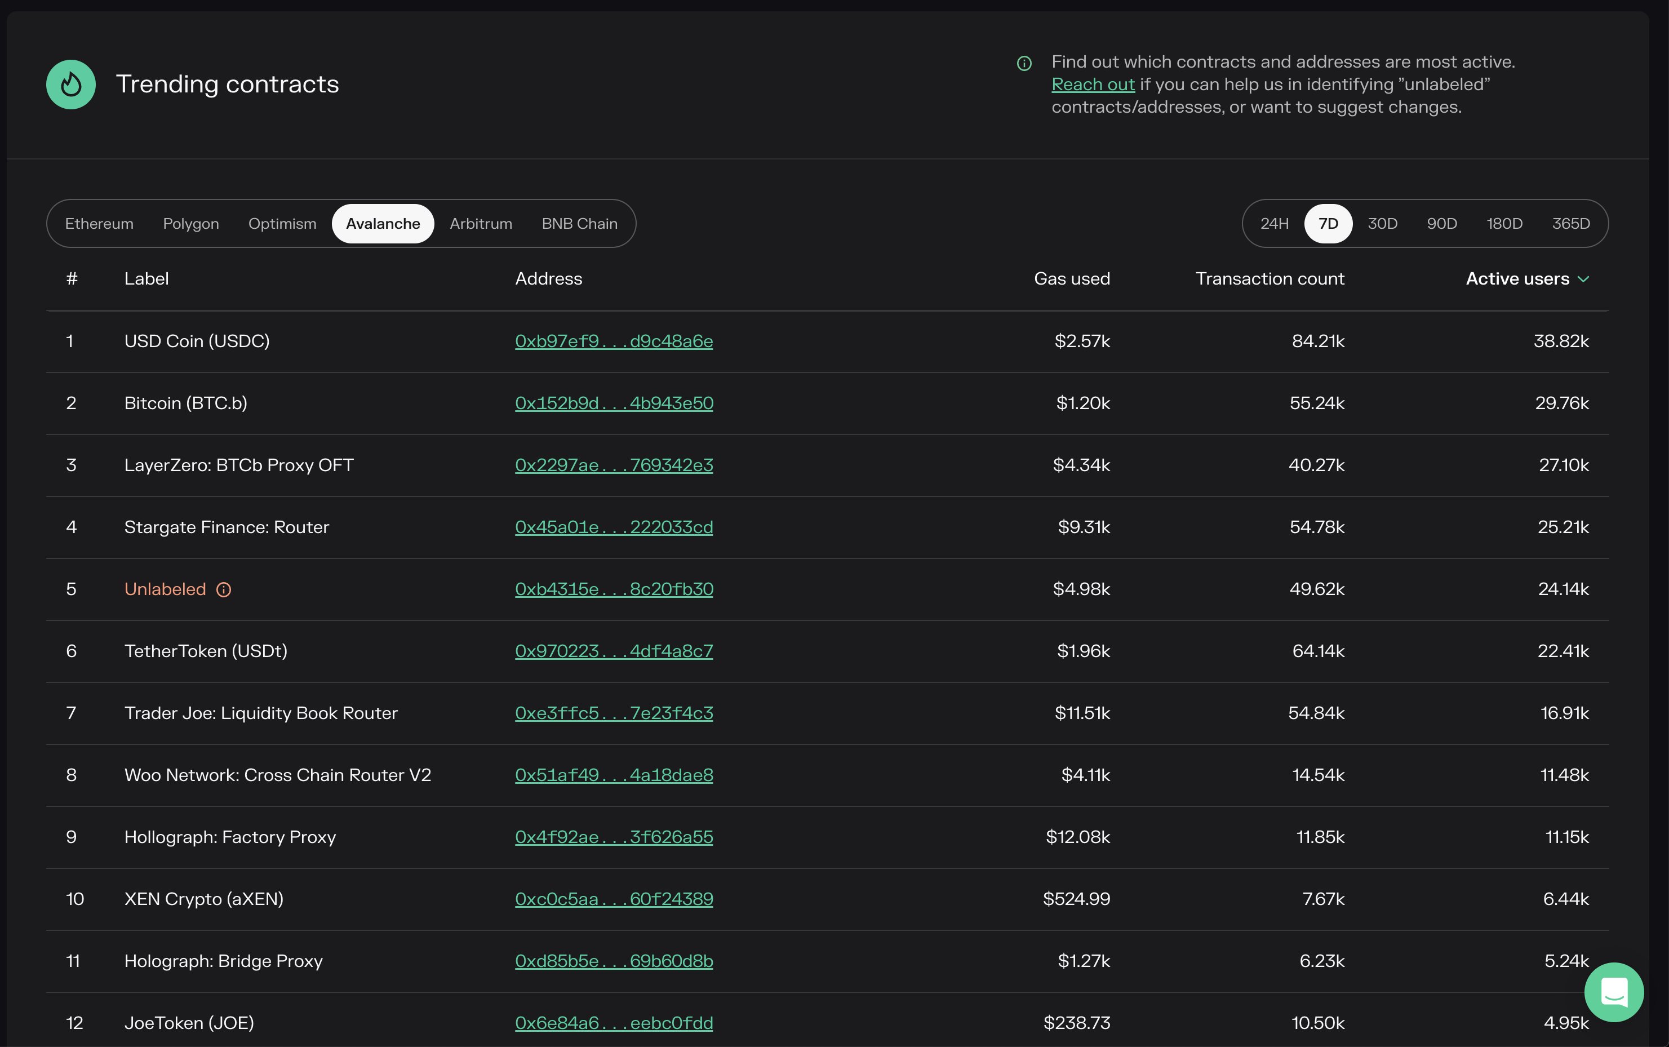
Task: Select the 365D time range
Action: [1569, 223]
